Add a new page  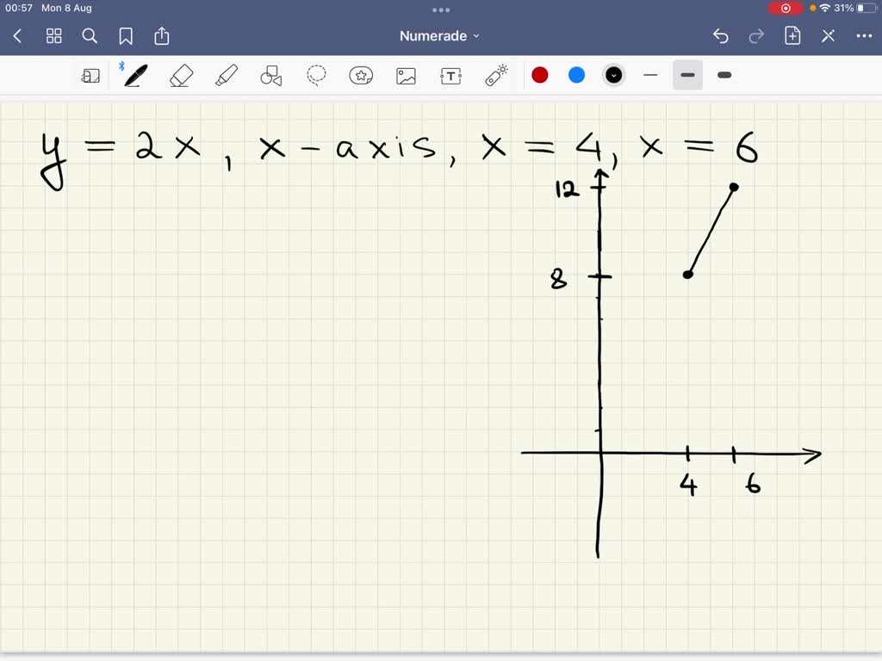(792, 36)
